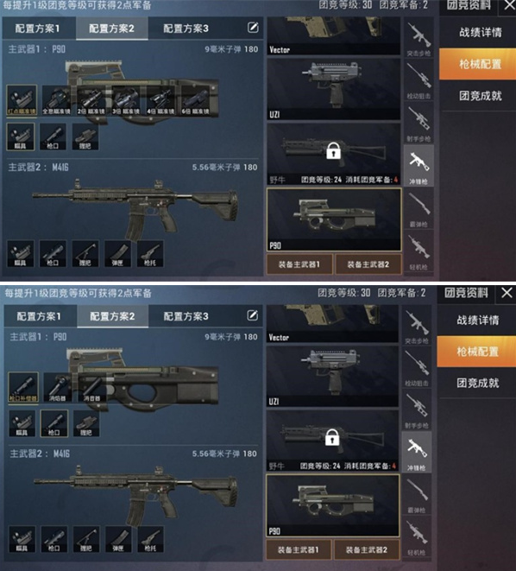Screen dimensions: 516x571
Task: Choose the 消音器 suppressor option
Action: pos(91,387)
